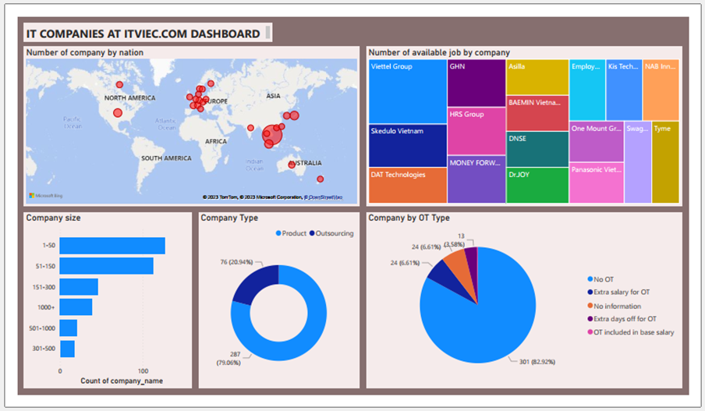Viewport: 705px width, 411px height.
Task: Click the BAEMIN Vietna... red tile
Action: 537,113
